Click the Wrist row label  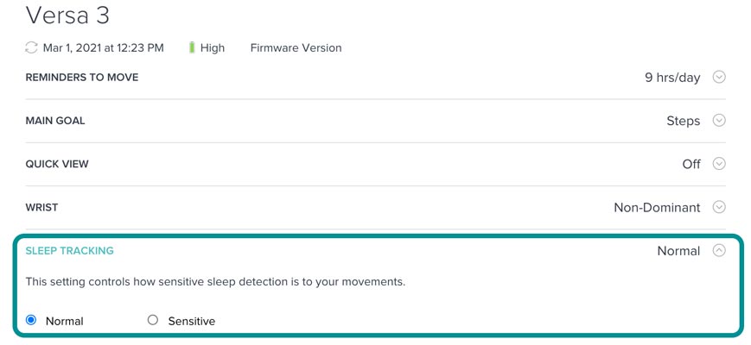click(42, 208)
